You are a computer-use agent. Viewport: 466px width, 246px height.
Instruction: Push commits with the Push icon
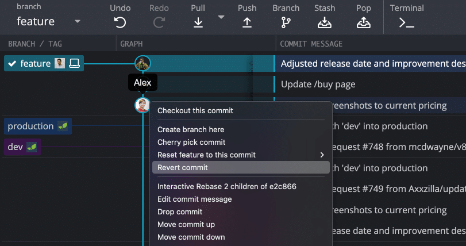pos(247,22)
